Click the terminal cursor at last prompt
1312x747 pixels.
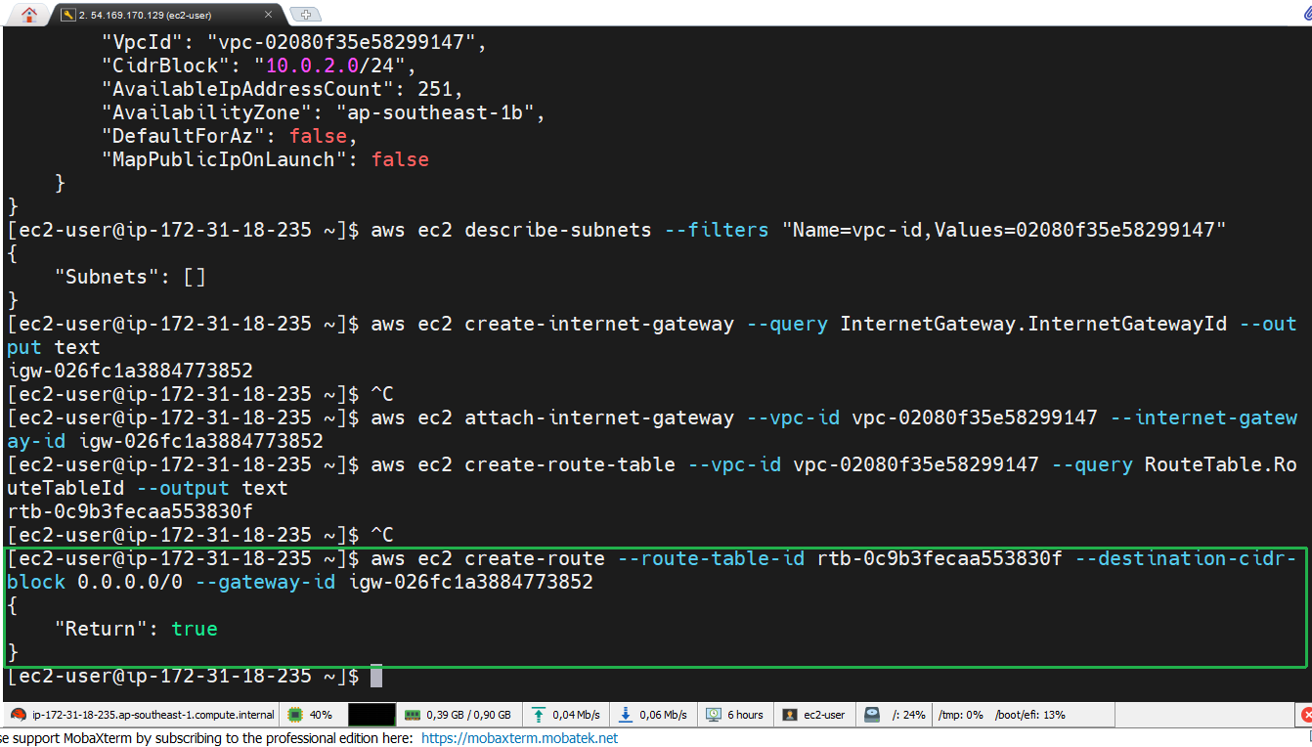pos(376,677)
